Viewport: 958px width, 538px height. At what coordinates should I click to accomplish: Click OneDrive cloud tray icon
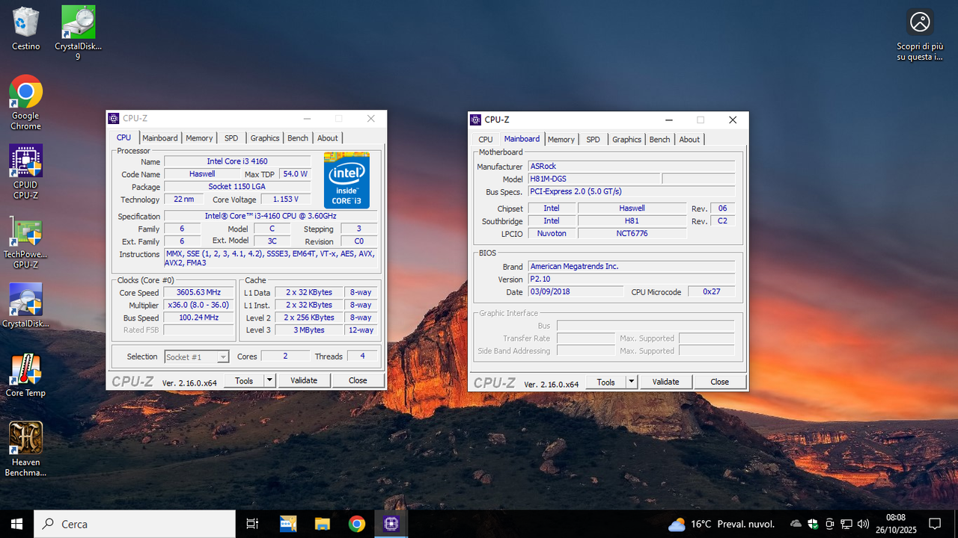[x=796, y=524]
